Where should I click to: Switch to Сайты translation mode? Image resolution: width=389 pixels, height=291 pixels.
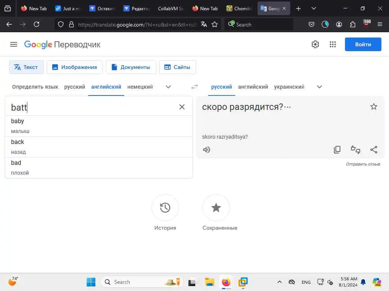tap(177, 67)
